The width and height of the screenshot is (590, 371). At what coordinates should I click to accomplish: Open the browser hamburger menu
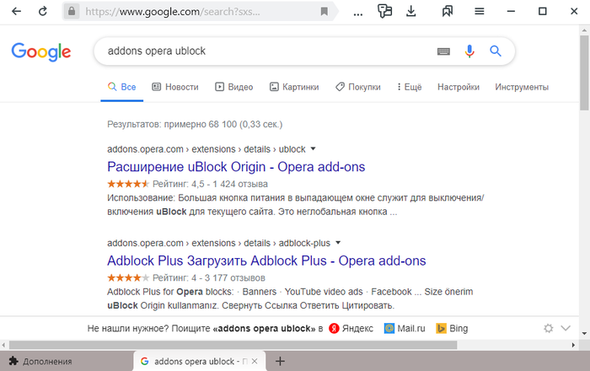tap(479, 12)
